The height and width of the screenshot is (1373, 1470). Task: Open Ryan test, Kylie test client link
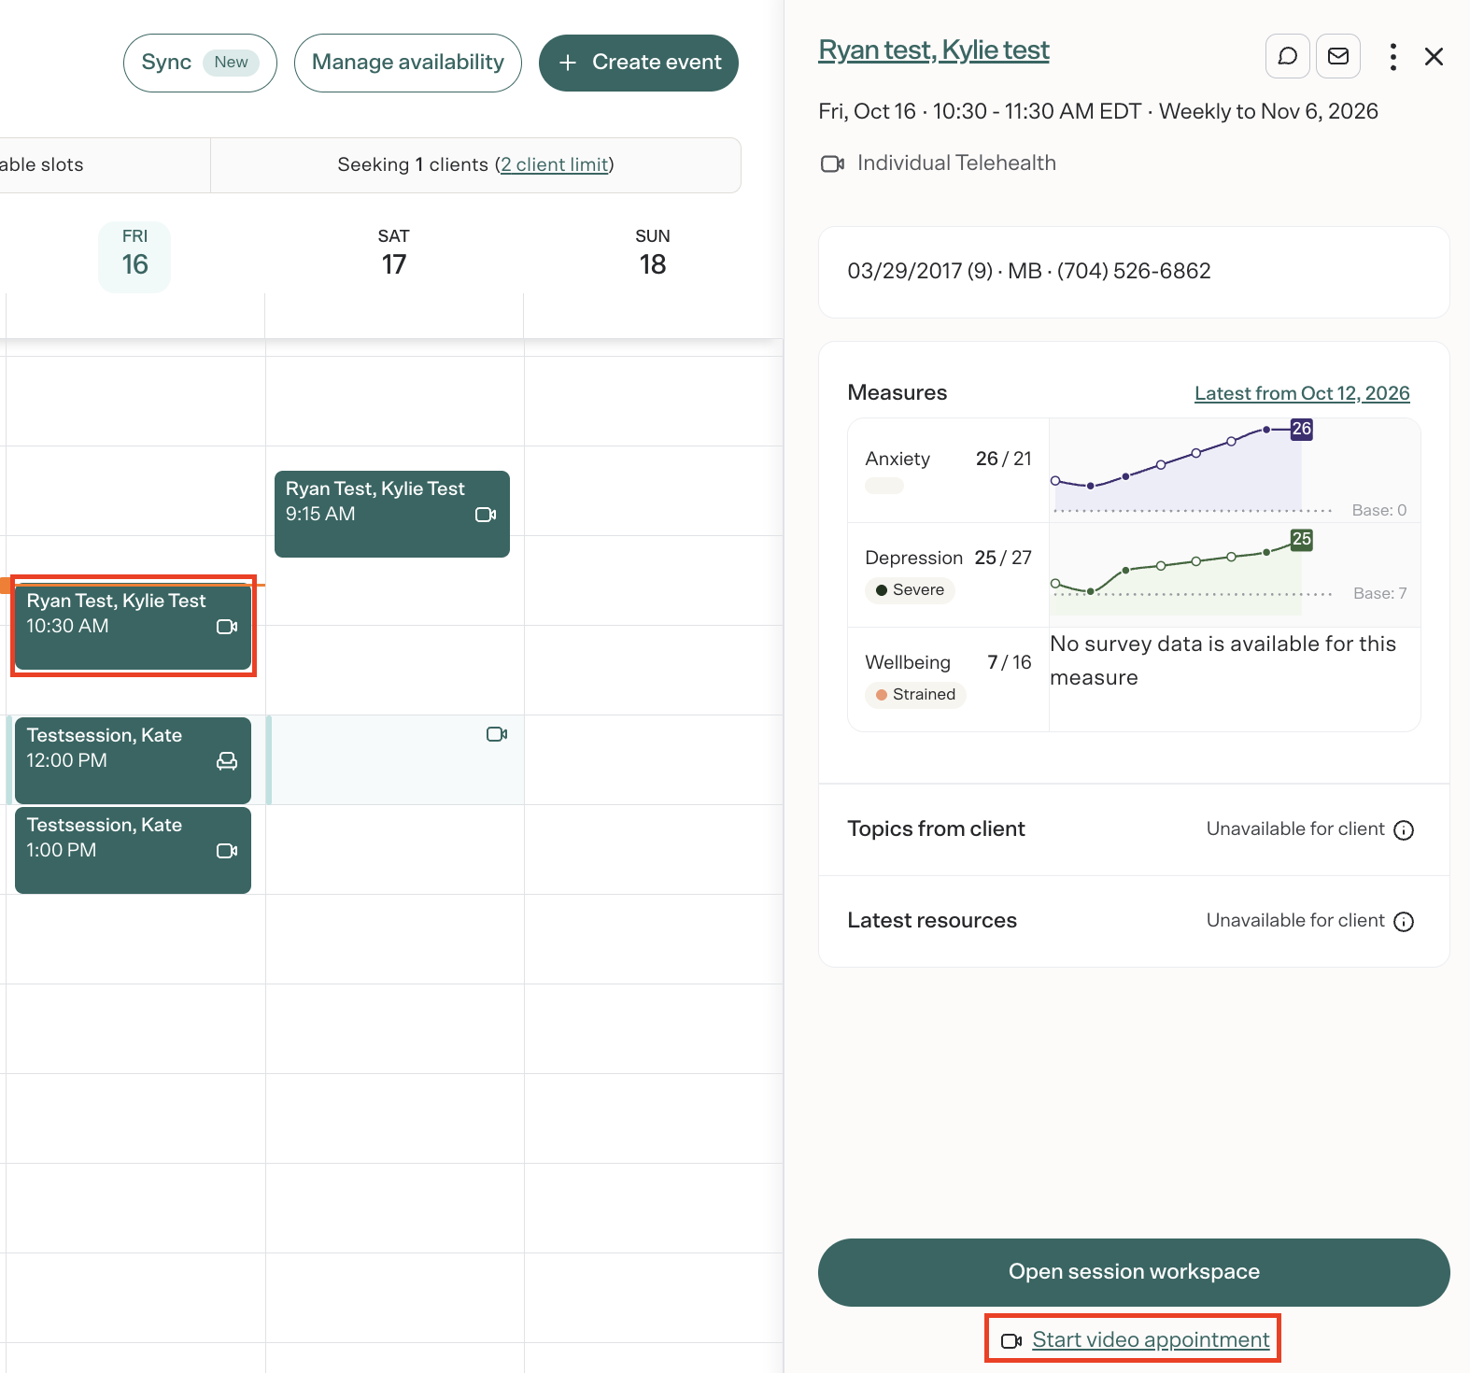click(934, 50)
